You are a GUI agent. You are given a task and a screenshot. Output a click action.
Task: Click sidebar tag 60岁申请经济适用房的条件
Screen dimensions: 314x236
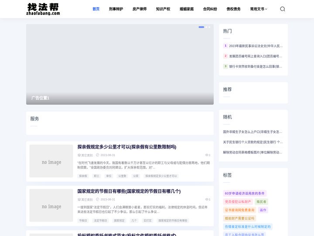(245, 194)
